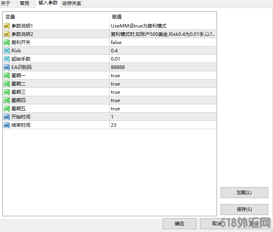This screenshot has height=232, width=273.
Task: Click the string icon beside 参数说明2
Action: 6,34
